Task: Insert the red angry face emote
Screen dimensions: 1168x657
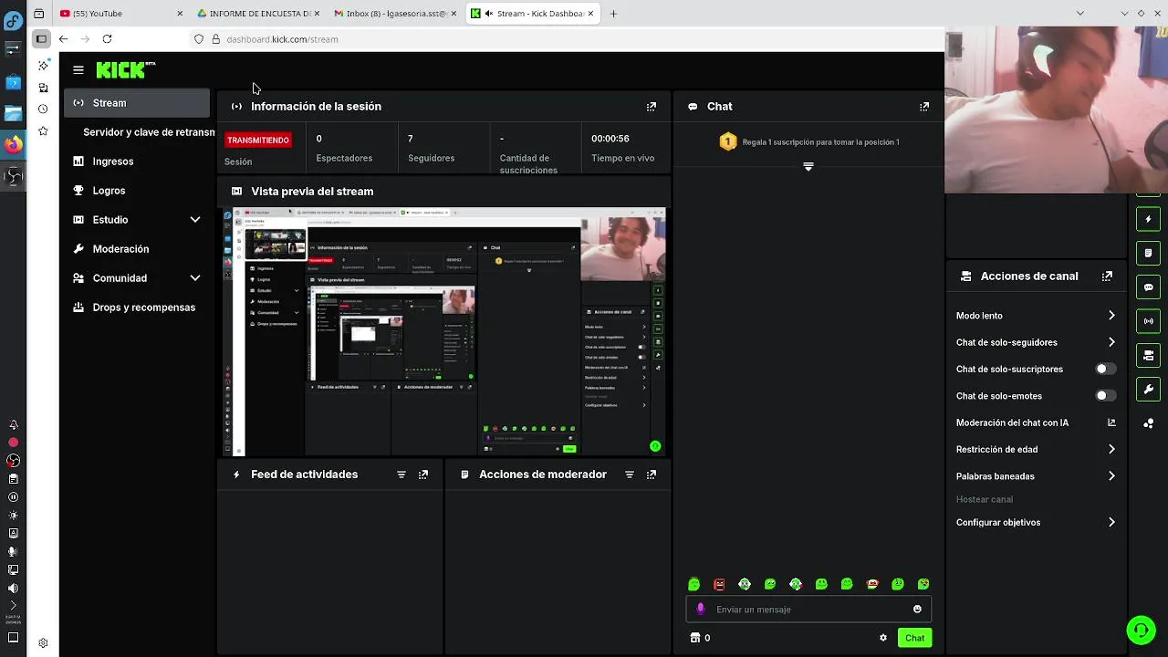Action: click(719, 584)
